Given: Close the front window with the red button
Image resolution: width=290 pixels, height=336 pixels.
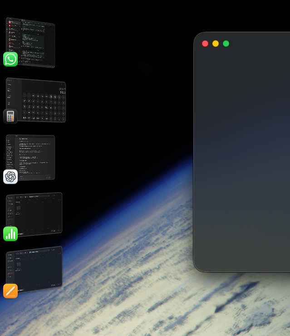Looking at the screenshot, I should [205, 44].
